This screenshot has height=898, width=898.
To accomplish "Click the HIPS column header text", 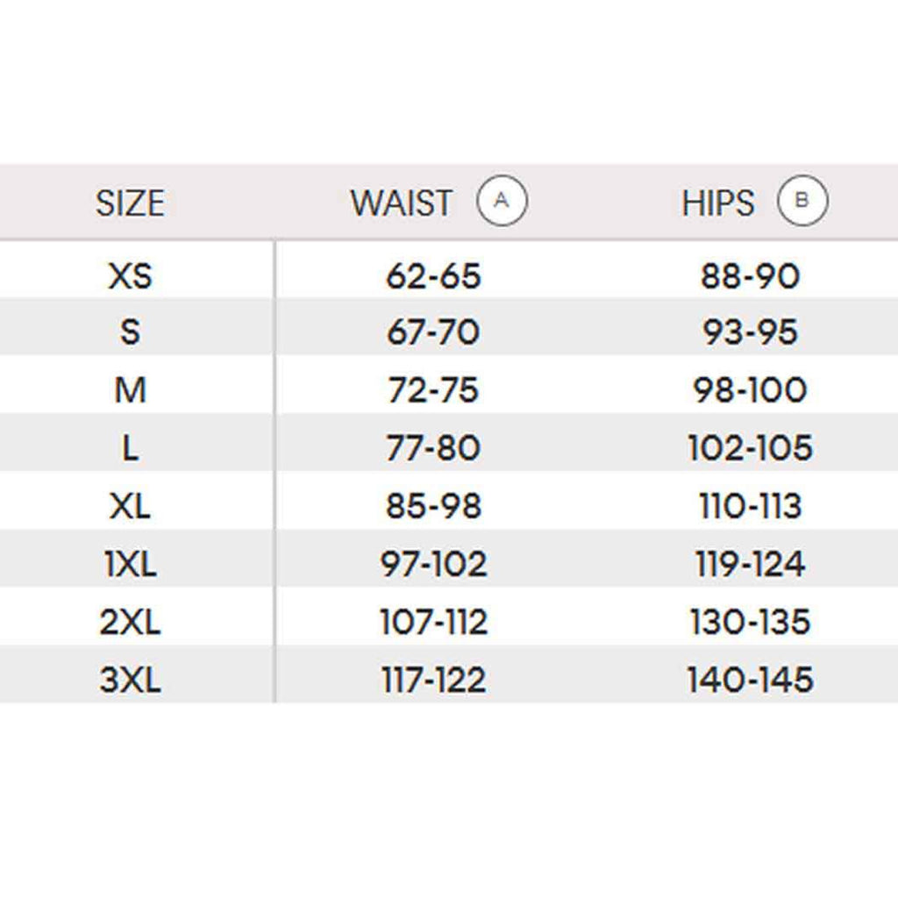I will [717, 203].
